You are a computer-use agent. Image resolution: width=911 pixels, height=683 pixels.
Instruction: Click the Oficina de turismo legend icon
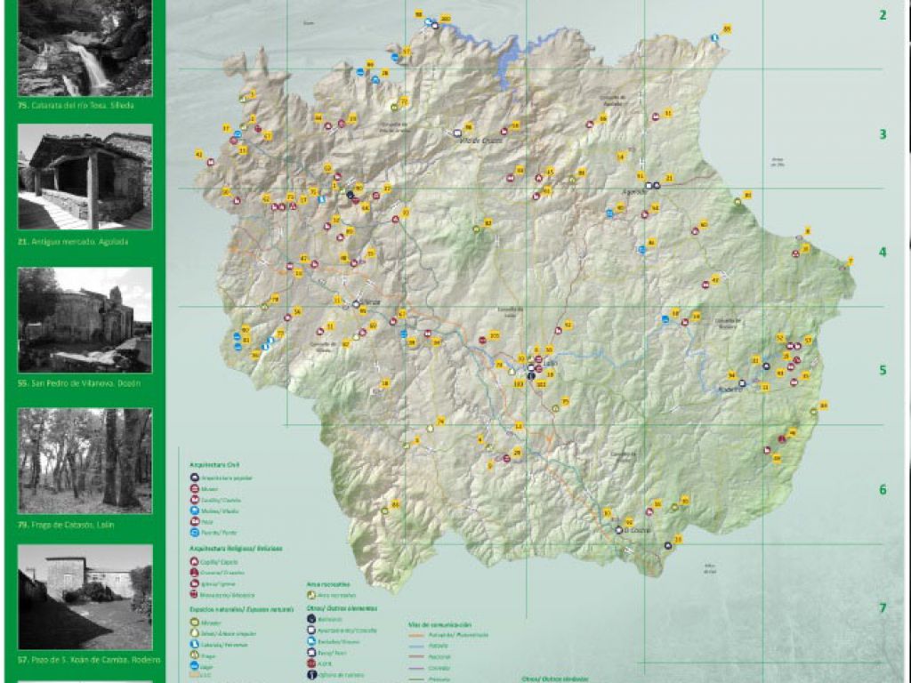click(x=310, y=673)
